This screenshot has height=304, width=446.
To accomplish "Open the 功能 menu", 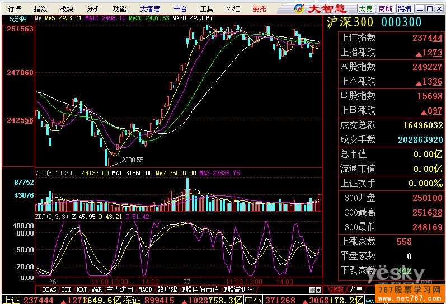I will click(119, 9).
